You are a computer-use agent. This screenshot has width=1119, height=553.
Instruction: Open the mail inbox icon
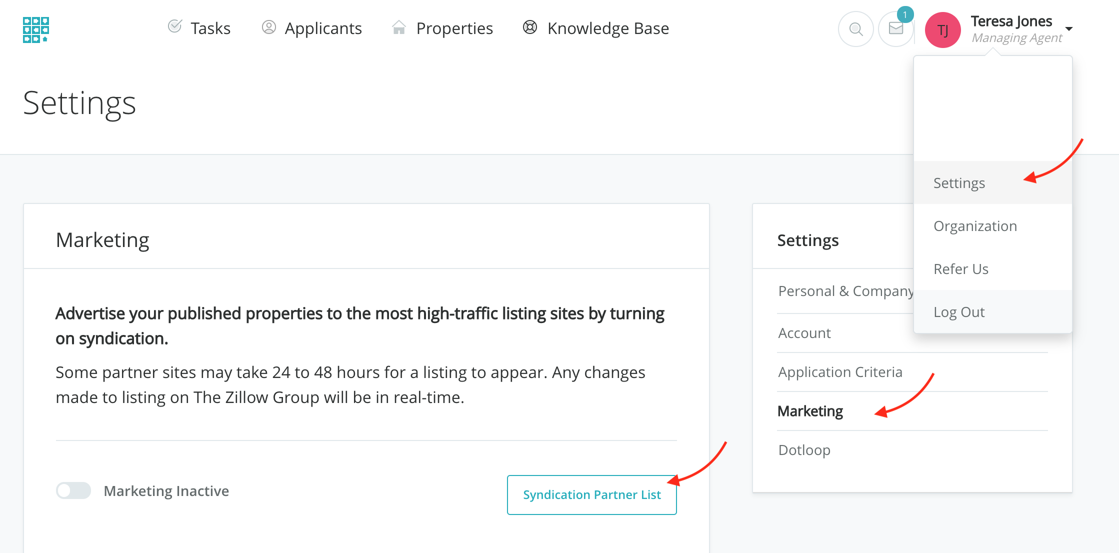coord(895,29)
